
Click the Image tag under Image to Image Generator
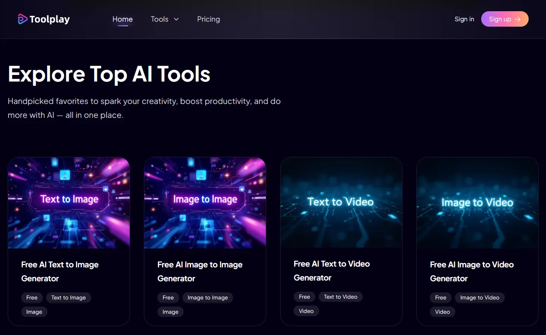click(170, 312)
